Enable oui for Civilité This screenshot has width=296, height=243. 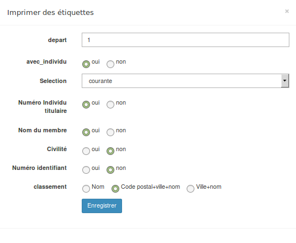(x=86, y=151)
